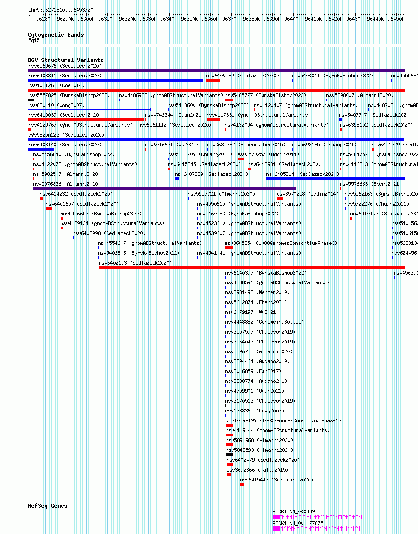Open nsv5576663 (Ebert2021) variant
Screen dimensions: 418x534
coord(371,184)
